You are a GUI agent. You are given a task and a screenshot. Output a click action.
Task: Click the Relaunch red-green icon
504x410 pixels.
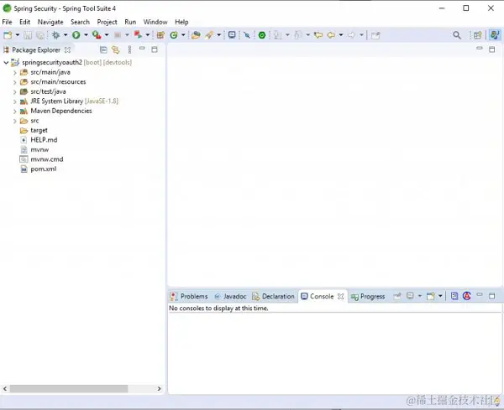click(x=139, y=35)
